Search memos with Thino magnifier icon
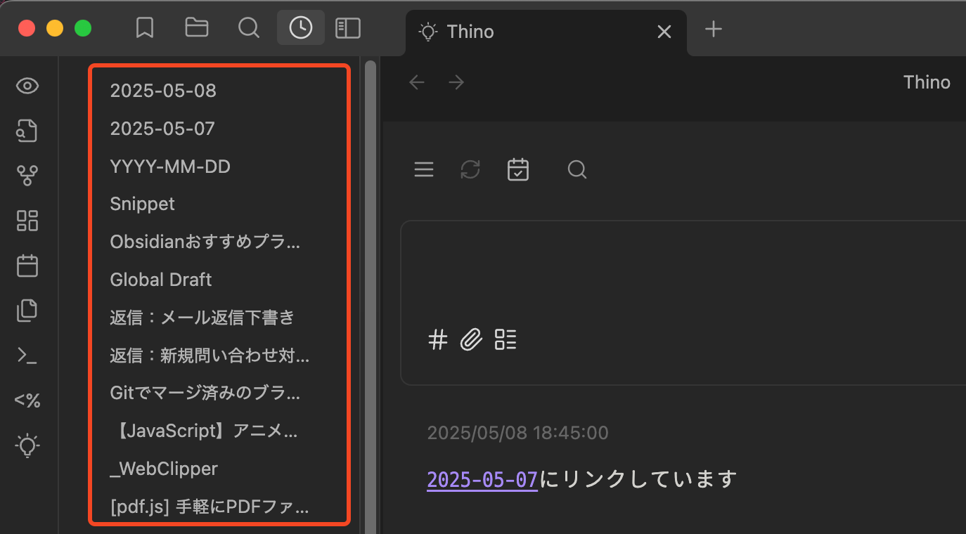 (577, 169)
